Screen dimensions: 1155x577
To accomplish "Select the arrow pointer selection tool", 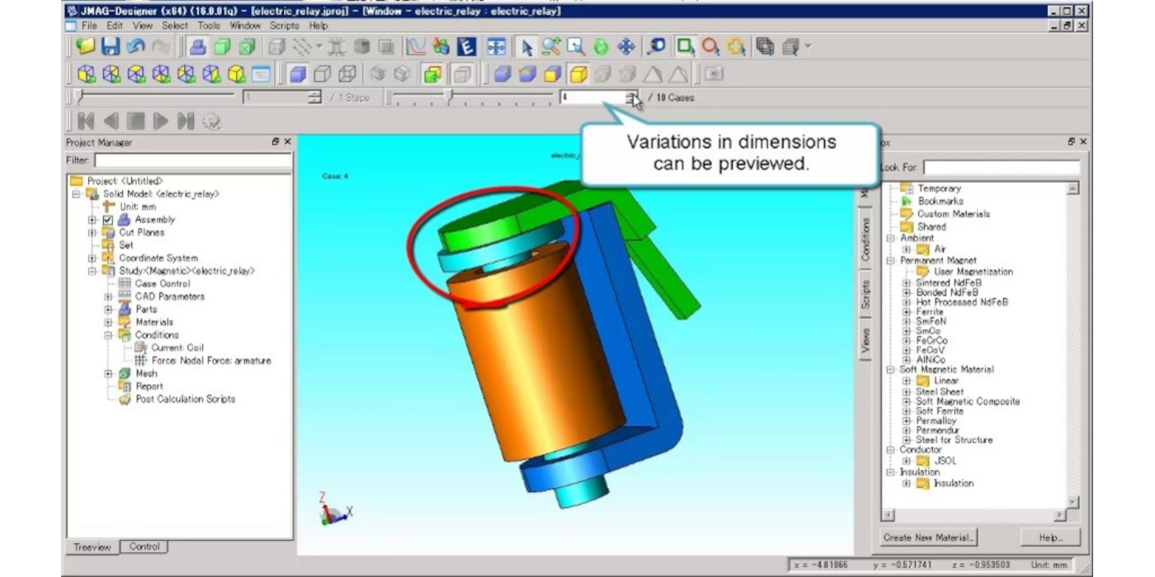I will [x=527, y=47].
